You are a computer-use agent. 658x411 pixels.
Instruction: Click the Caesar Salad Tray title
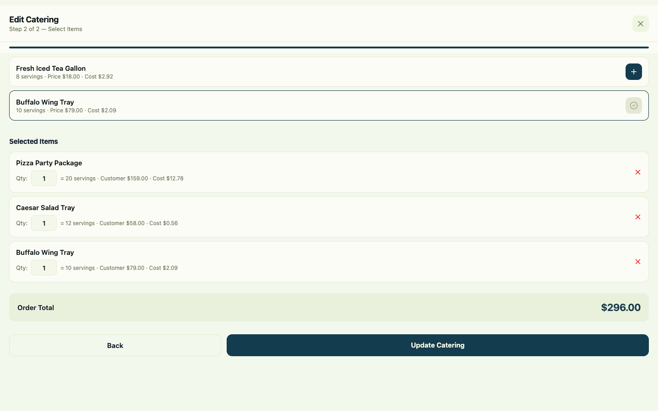[x=45, y=208]
